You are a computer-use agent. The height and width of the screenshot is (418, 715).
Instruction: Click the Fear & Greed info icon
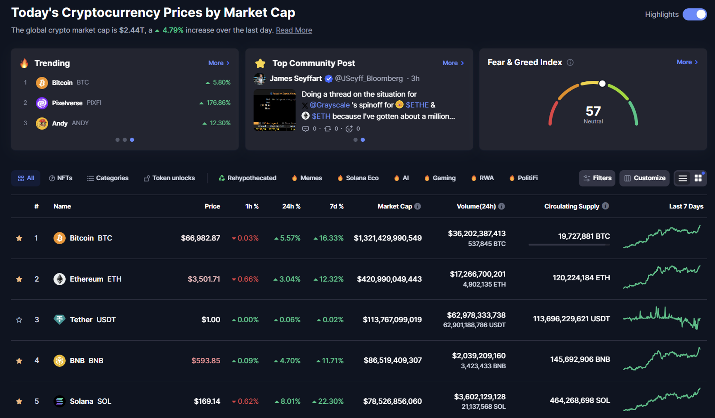pyautogui.click(x=570, y=62)
